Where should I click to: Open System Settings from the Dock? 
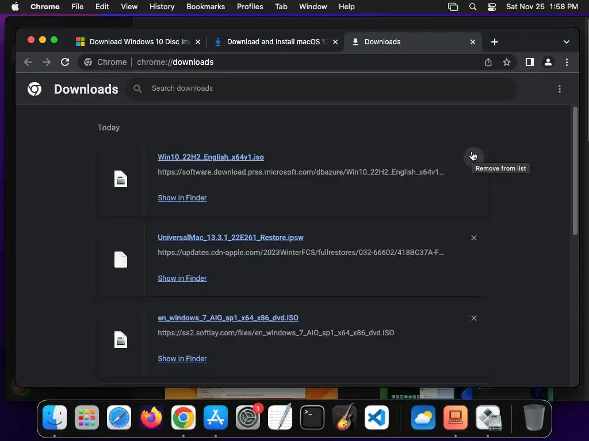[248, 417]
